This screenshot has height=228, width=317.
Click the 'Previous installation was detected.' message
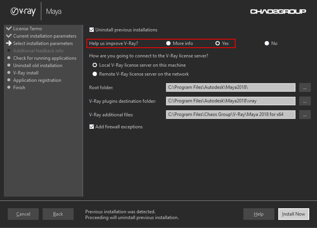tap(120, 212)
